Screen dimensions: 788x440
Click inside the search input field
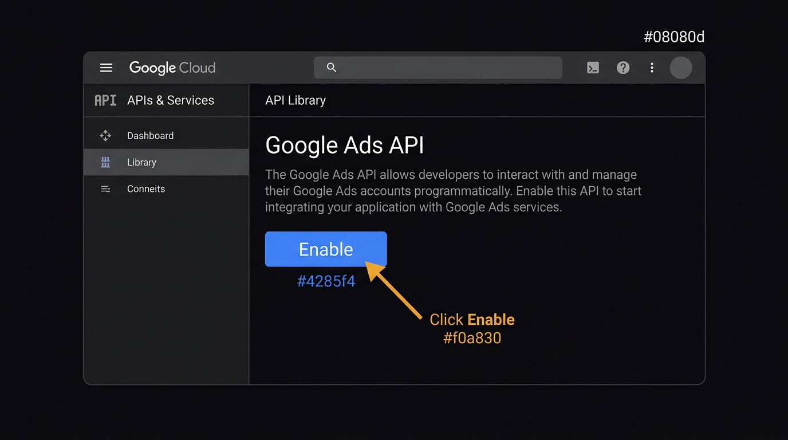click(438, 68)
